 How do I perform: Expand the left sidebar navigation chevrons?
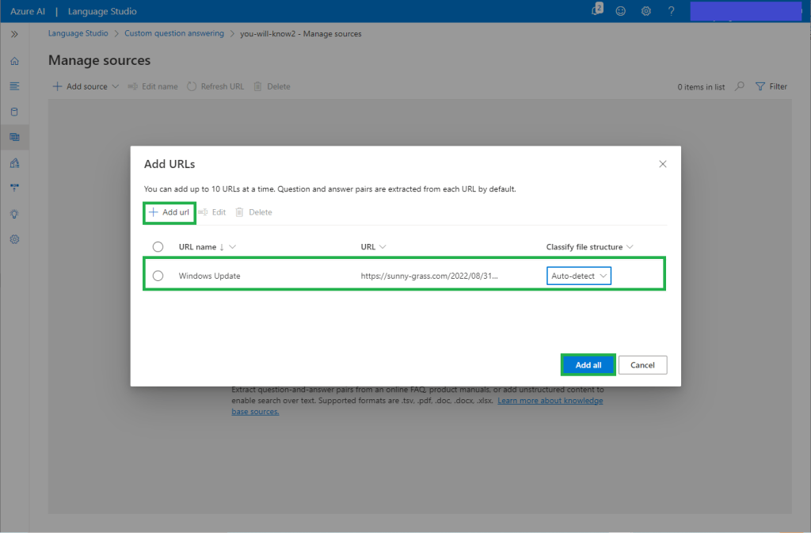point(14,35)
